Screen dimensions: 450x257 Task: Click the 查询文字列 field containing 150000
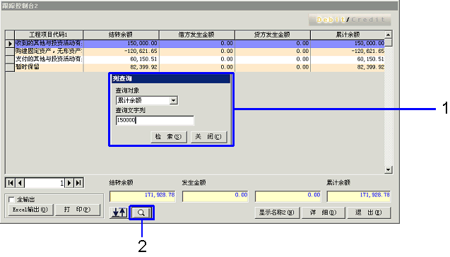pos(155,120)
